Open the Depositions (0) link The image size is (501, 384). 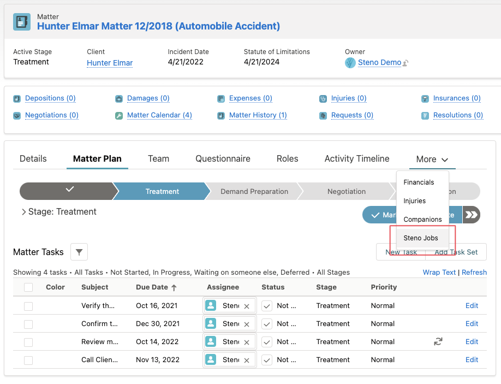click(50, 98)
